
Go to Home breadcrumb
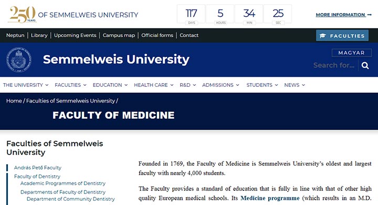point(14,101)
